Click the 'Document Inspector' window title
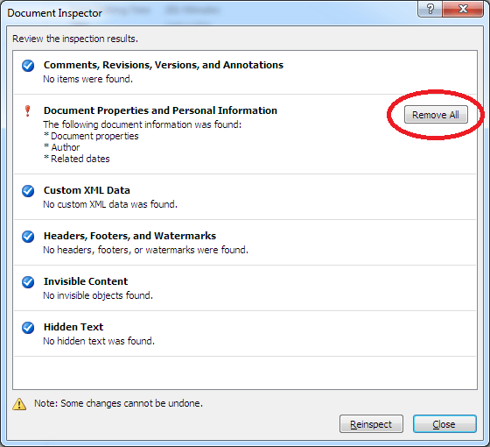The width and height of the screenshot is (490, 447). point(54,13)
